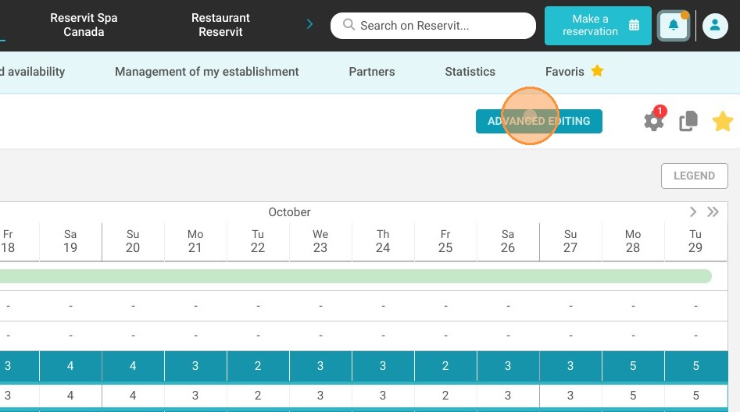Click the Advanced Editing button

point(539,121)
